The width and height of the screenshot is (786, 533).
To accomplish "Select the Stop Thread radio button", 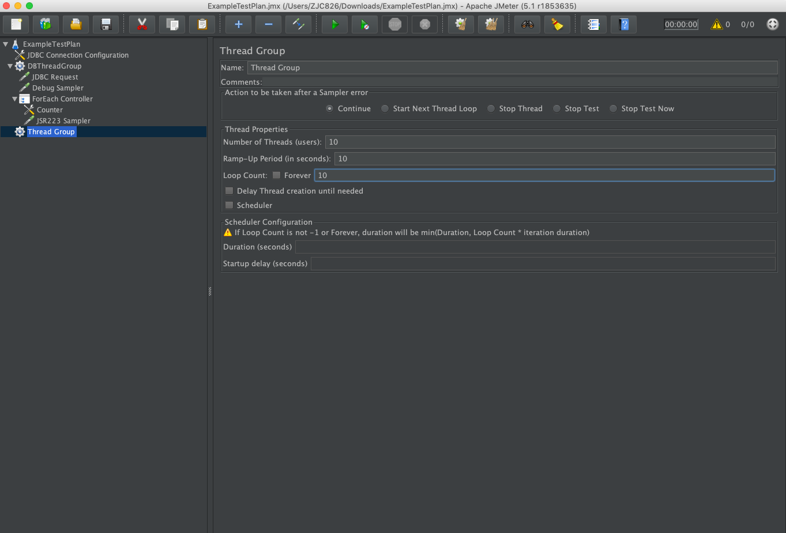I will coord(515,108).
